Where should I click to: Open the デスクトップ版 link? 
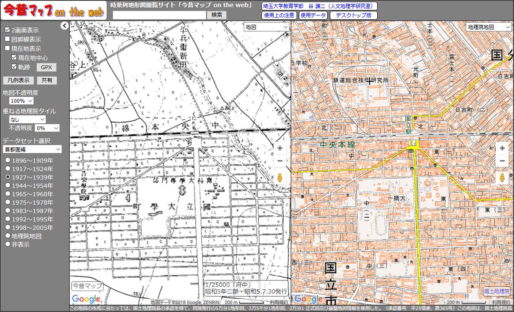click(354, 15)
